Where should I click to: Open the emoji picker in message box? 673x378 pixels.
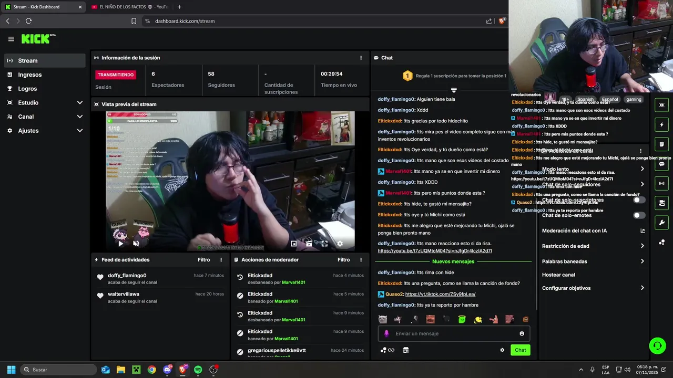(x=522, y=333)
